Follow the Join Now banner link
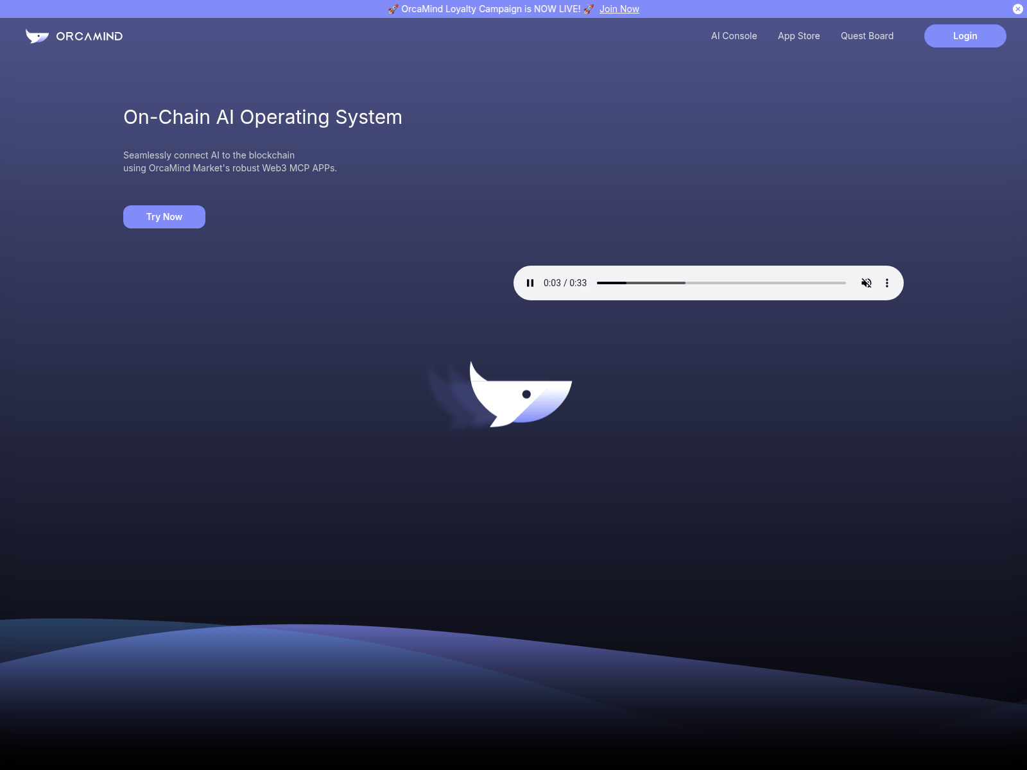Viewport: 1027px width, 770px height. (x=619, y=9)
